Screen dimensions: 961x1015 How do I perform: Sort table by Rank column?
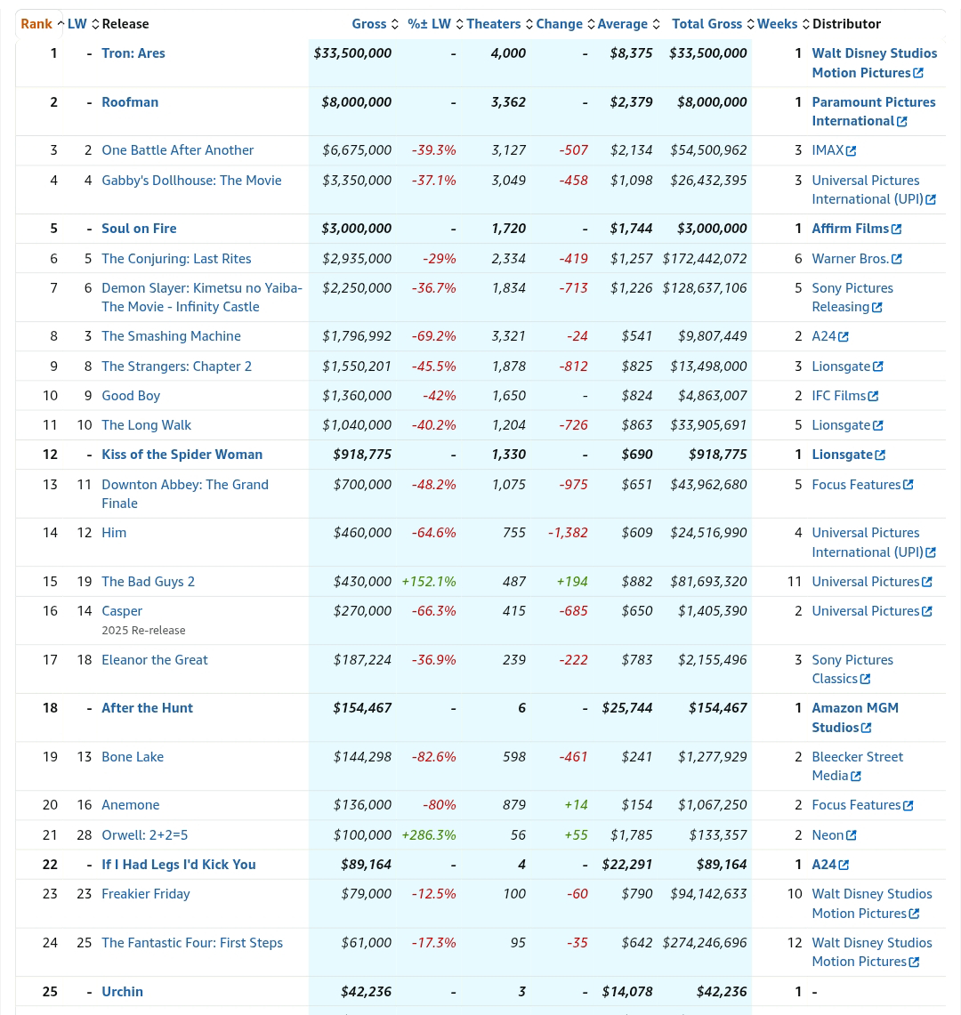tap(36, 24)
